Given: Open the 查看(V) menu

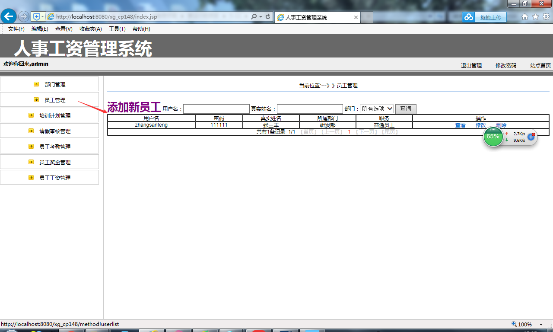Looking at the screenshot, I should 64,29.
